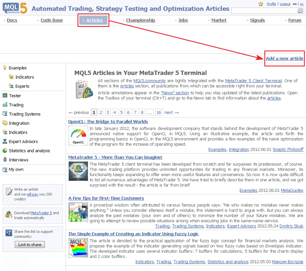The image size is (306, 271).
Task: Click the Максим Востров author link
Action: pyautogui.click(x=288, y=262)
